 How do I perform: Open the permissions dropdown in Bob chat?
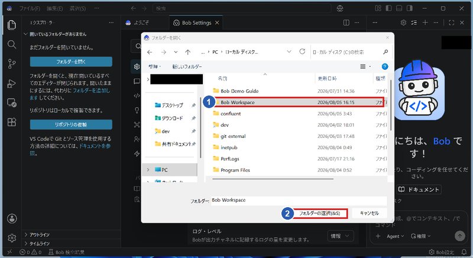[x=420, y=236]
